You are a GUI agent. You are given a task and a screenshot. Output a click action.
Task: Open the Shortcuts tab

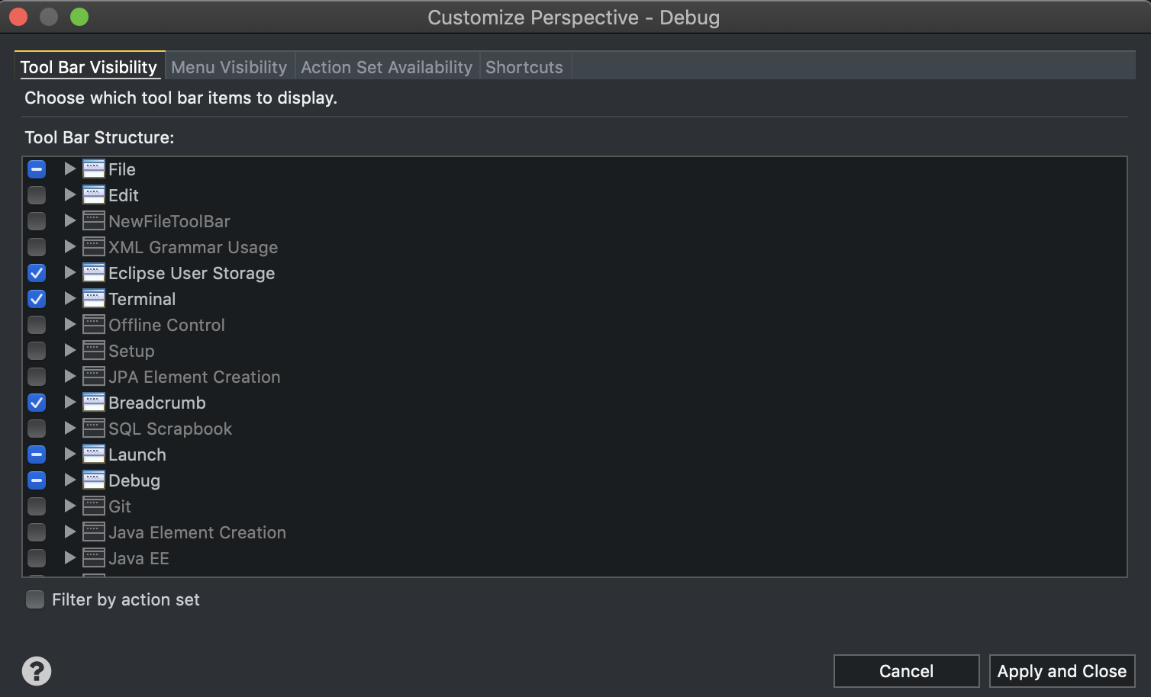(x=524, y=67)
